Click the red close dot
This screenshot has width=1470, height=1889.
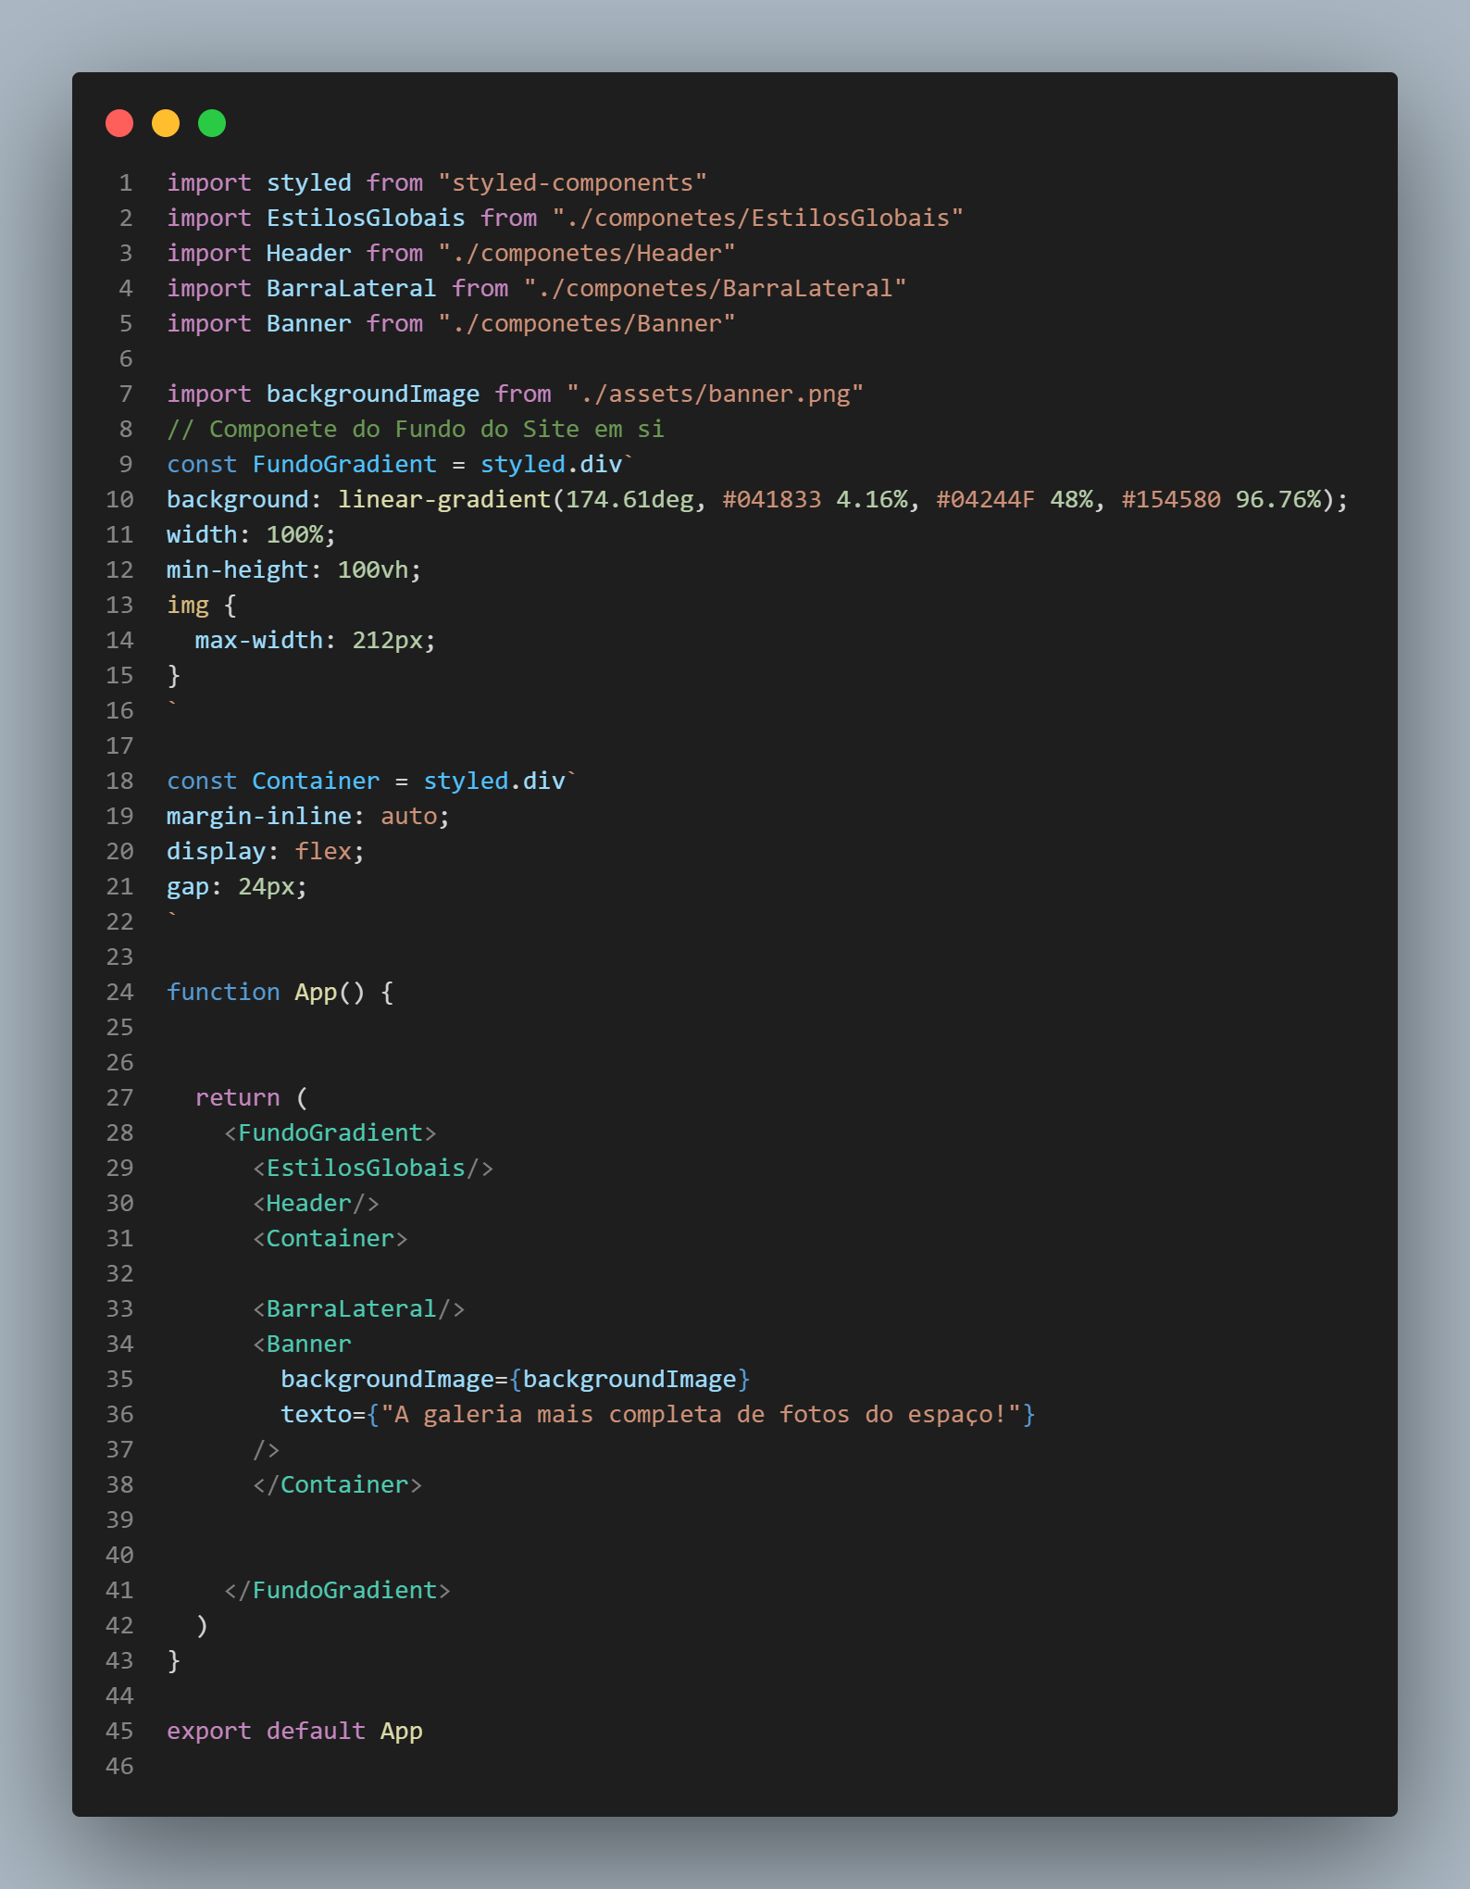(119, 123)
